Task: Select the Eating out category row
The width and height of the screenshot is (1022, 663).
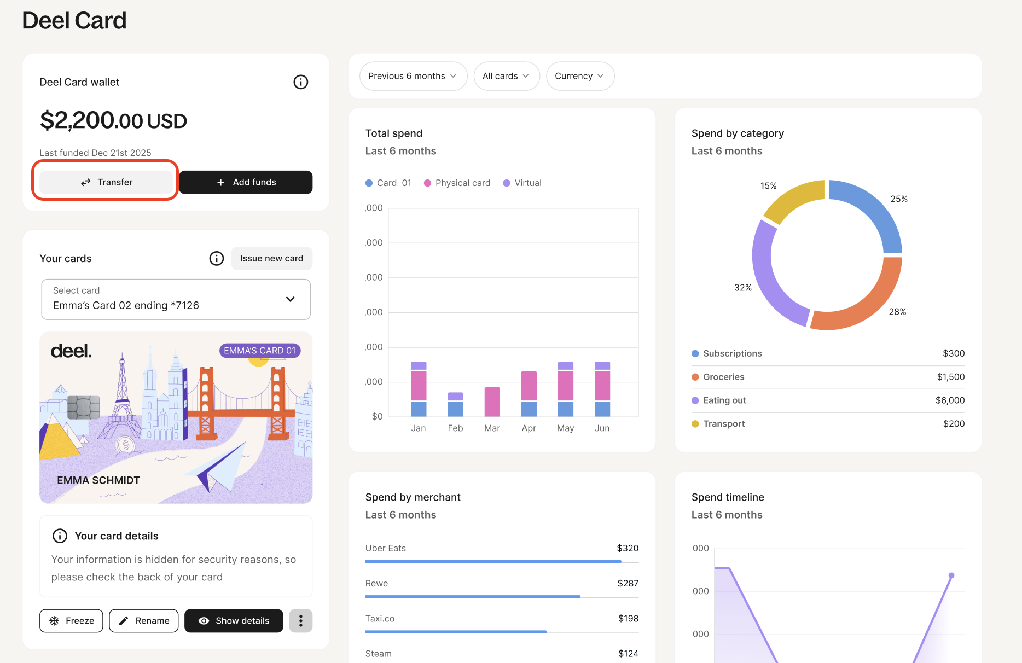Action: 827,400
